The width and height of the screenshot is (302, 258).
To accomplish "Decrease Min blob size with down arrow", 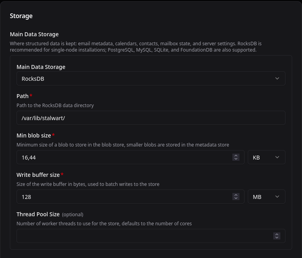I will click(236, 159).
